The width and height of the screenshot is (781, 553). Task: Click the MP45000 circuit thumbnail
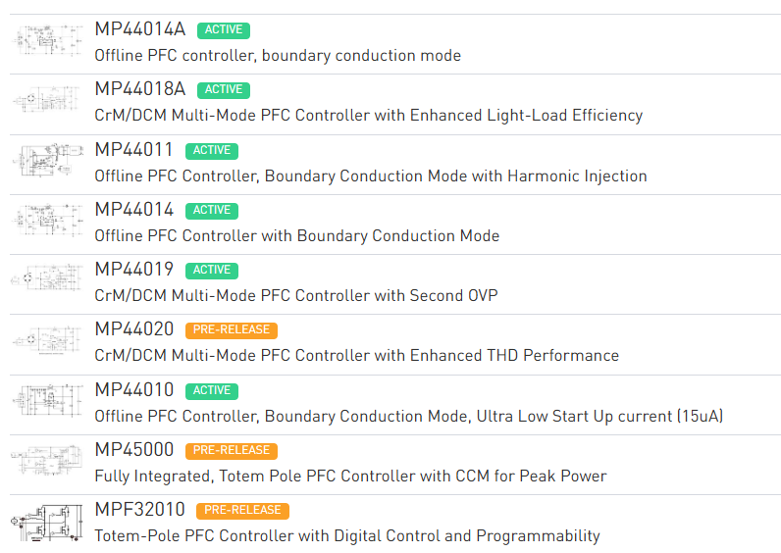click(x=48, y=461)
